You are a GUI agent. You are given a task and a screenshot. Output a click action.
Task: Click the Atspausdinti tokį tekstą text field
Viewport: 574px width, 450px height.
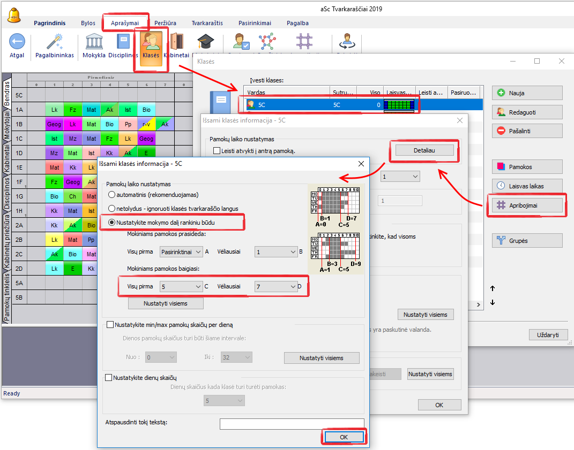click(292, 424)
